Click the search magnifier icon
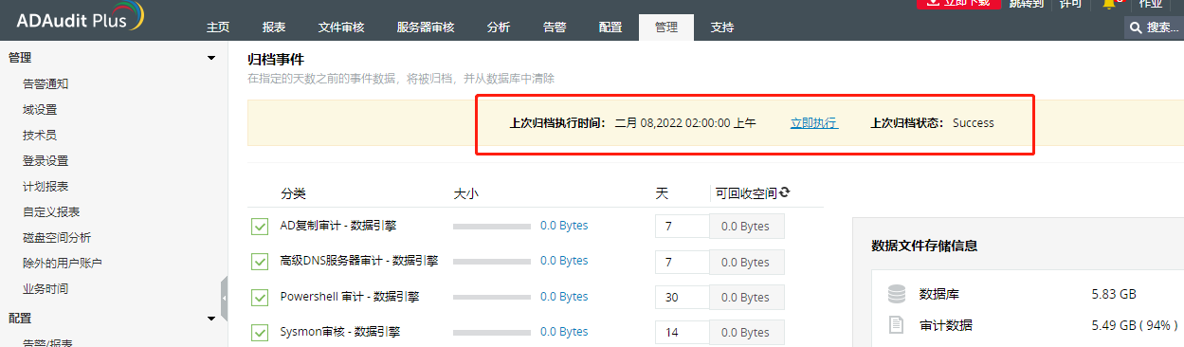This screenshot has width=1184, height=347. 1137,27
